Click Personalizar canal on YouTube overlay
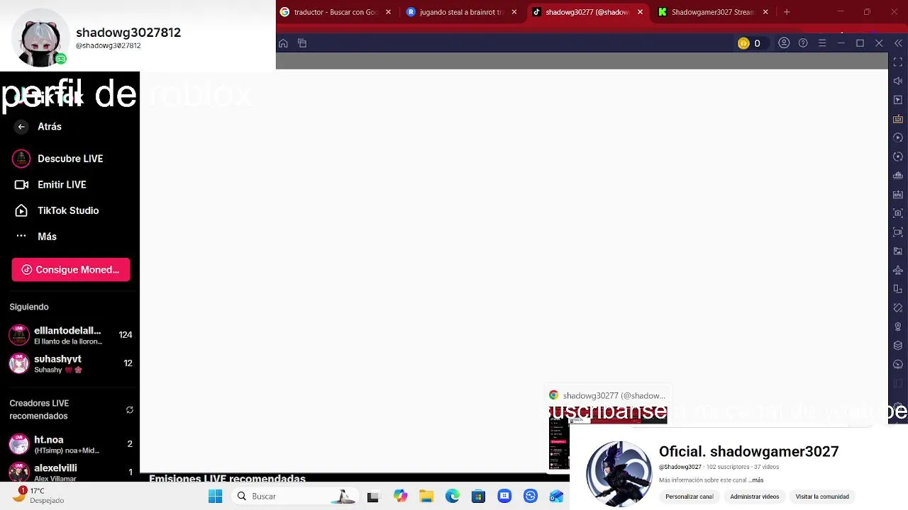 point(690,497)
